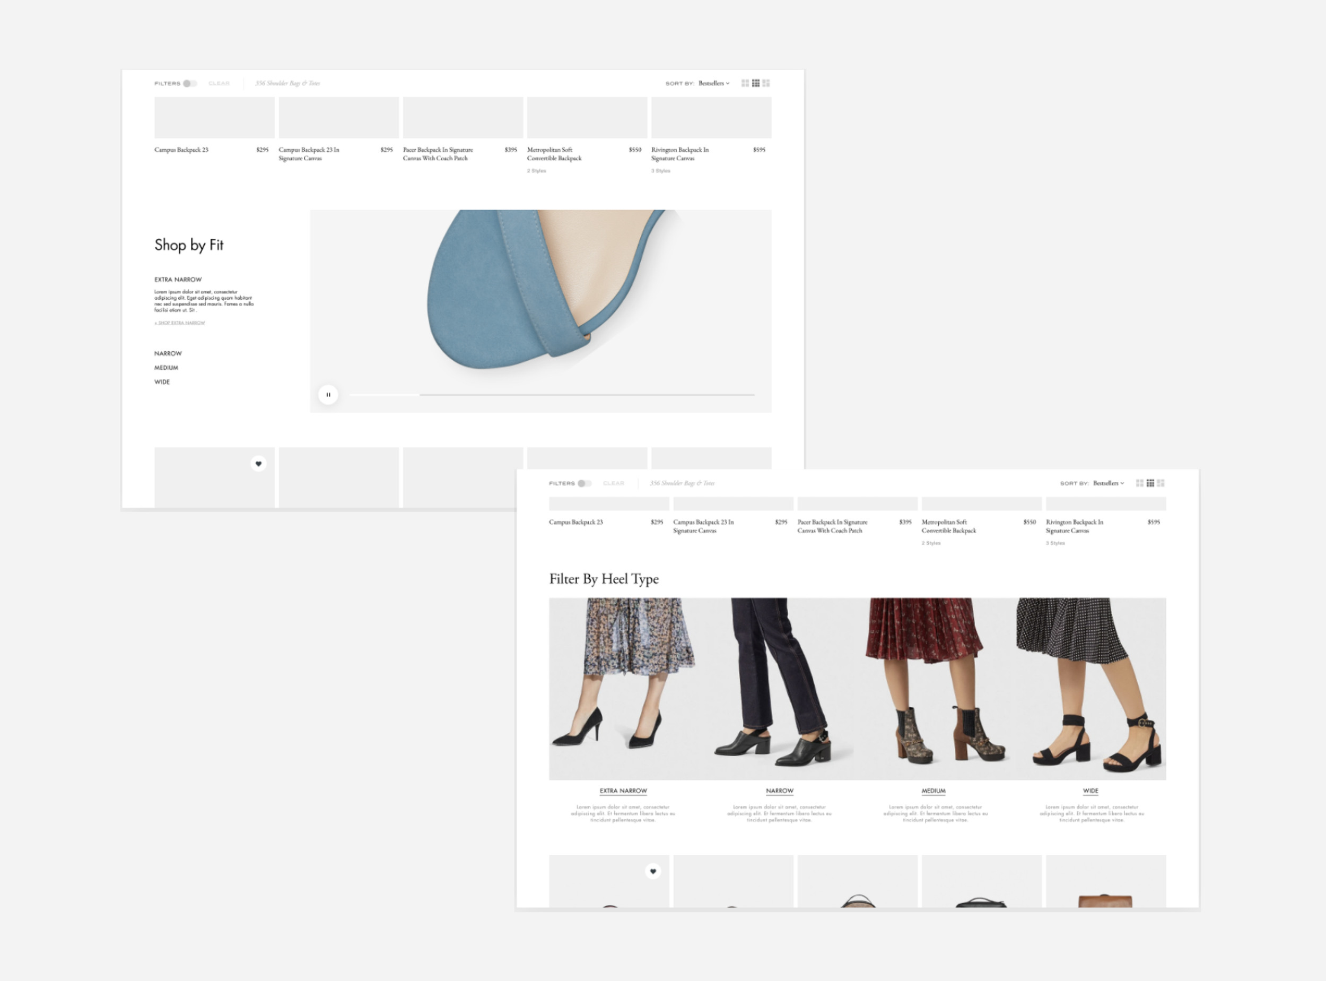Switch lower page to two-column grid view
The height and width of the screenshot is (981, 1326).
pos(1140,483)
